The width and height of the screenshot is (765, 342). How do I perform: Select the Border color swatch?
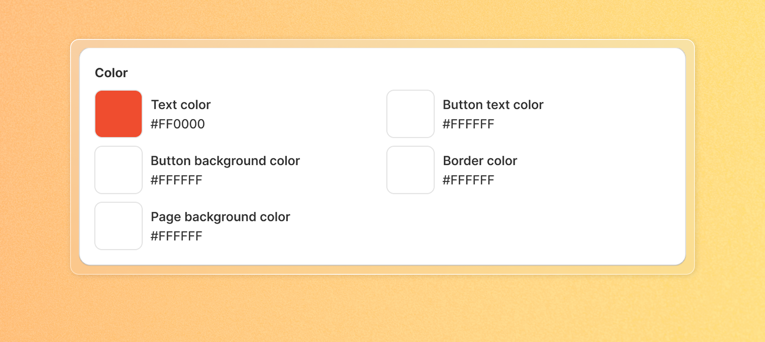(410, 170)
